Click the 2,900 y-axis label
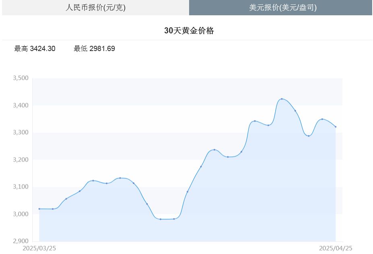 click(x=21, y=241)
